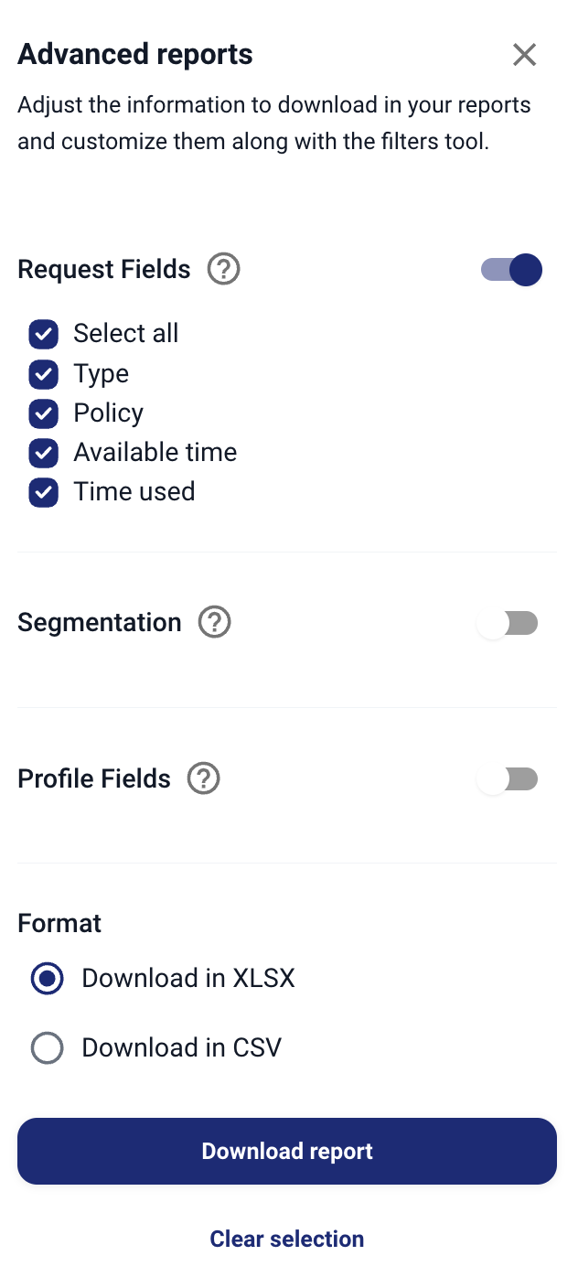Uncheck the Available time checkbox
Viewport: 578px width, 1277px height.
(x=44, y=453)
